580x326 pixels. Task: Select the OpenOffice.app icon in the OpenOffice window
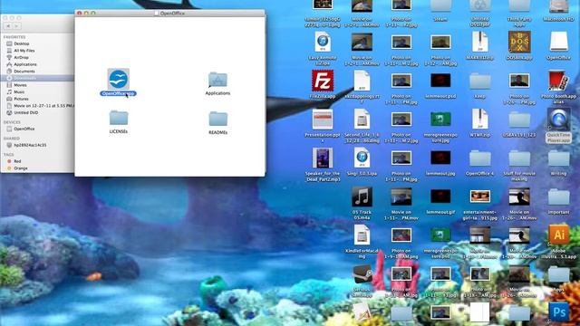tap(119, 79)
